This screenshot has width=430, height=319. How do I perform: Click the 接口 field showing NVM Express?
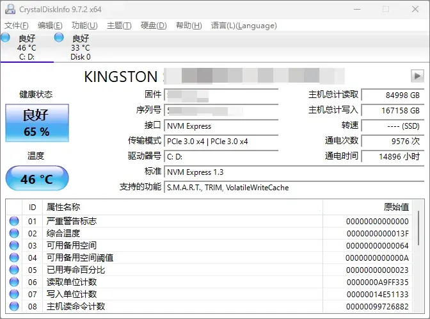[x=221, y=126]
